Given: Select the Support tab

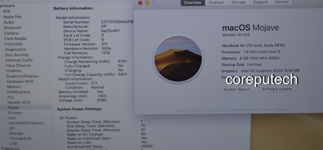Looking at the screenshot, I should (260, 2).
